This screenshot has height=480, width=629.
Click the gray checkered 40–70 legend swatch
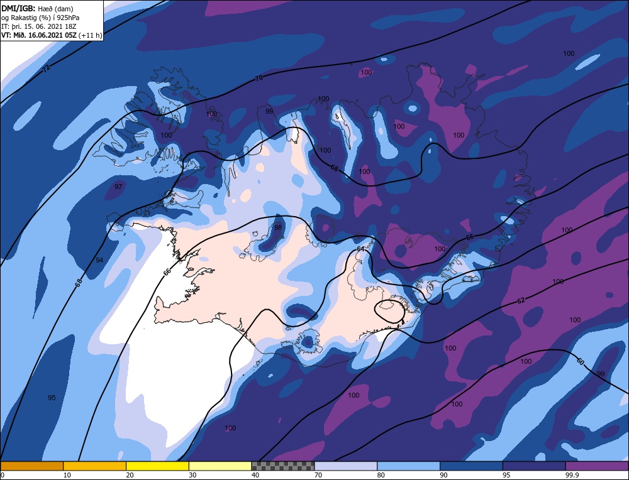point(283,466)
